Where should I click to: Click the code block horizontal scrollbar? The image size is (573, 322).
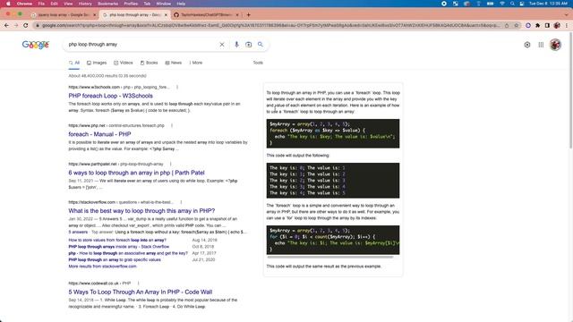click(x=330, y=257)
